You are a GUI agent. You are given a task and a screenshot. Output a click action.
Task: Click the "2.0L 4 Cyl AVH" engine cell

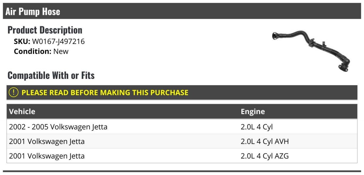(265, 141)
